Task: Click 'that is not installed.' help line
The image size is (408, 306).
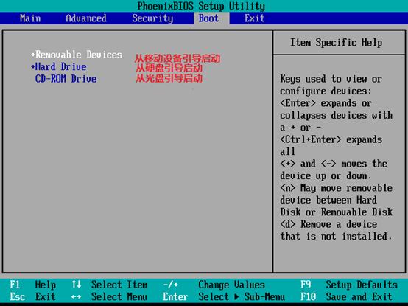Action: [x=336, y=237]
